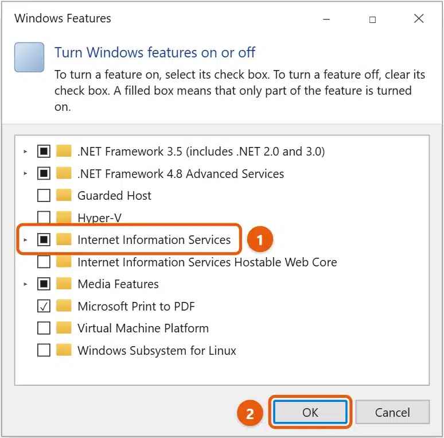Check the IIS Hostable Web Core box
444x438 pixels.
[x=44, y=262]
